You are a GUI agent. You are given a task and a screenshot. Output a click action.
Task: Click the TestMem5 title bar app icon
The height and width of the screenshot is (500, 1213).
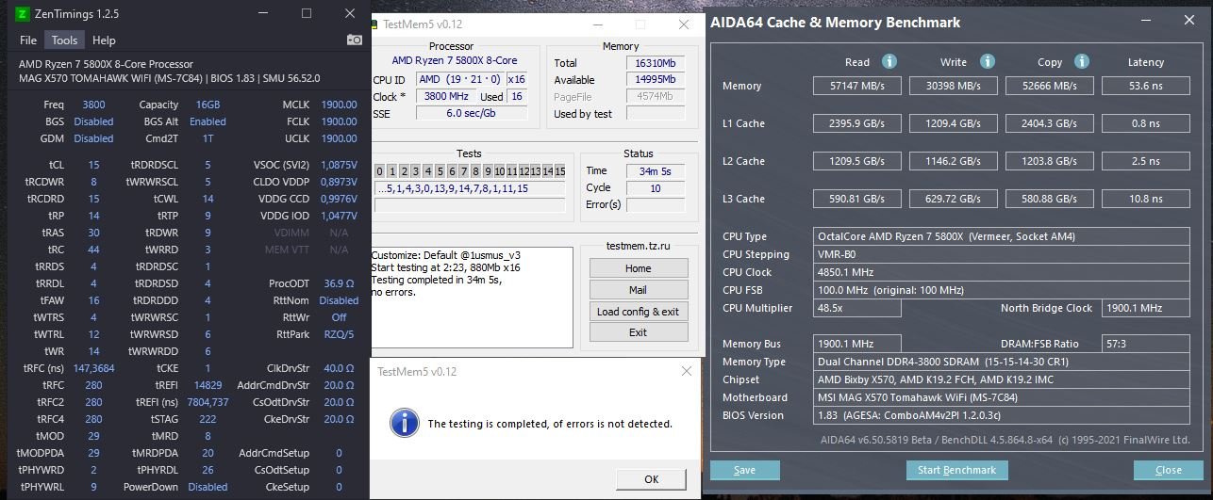coord(373,24)
